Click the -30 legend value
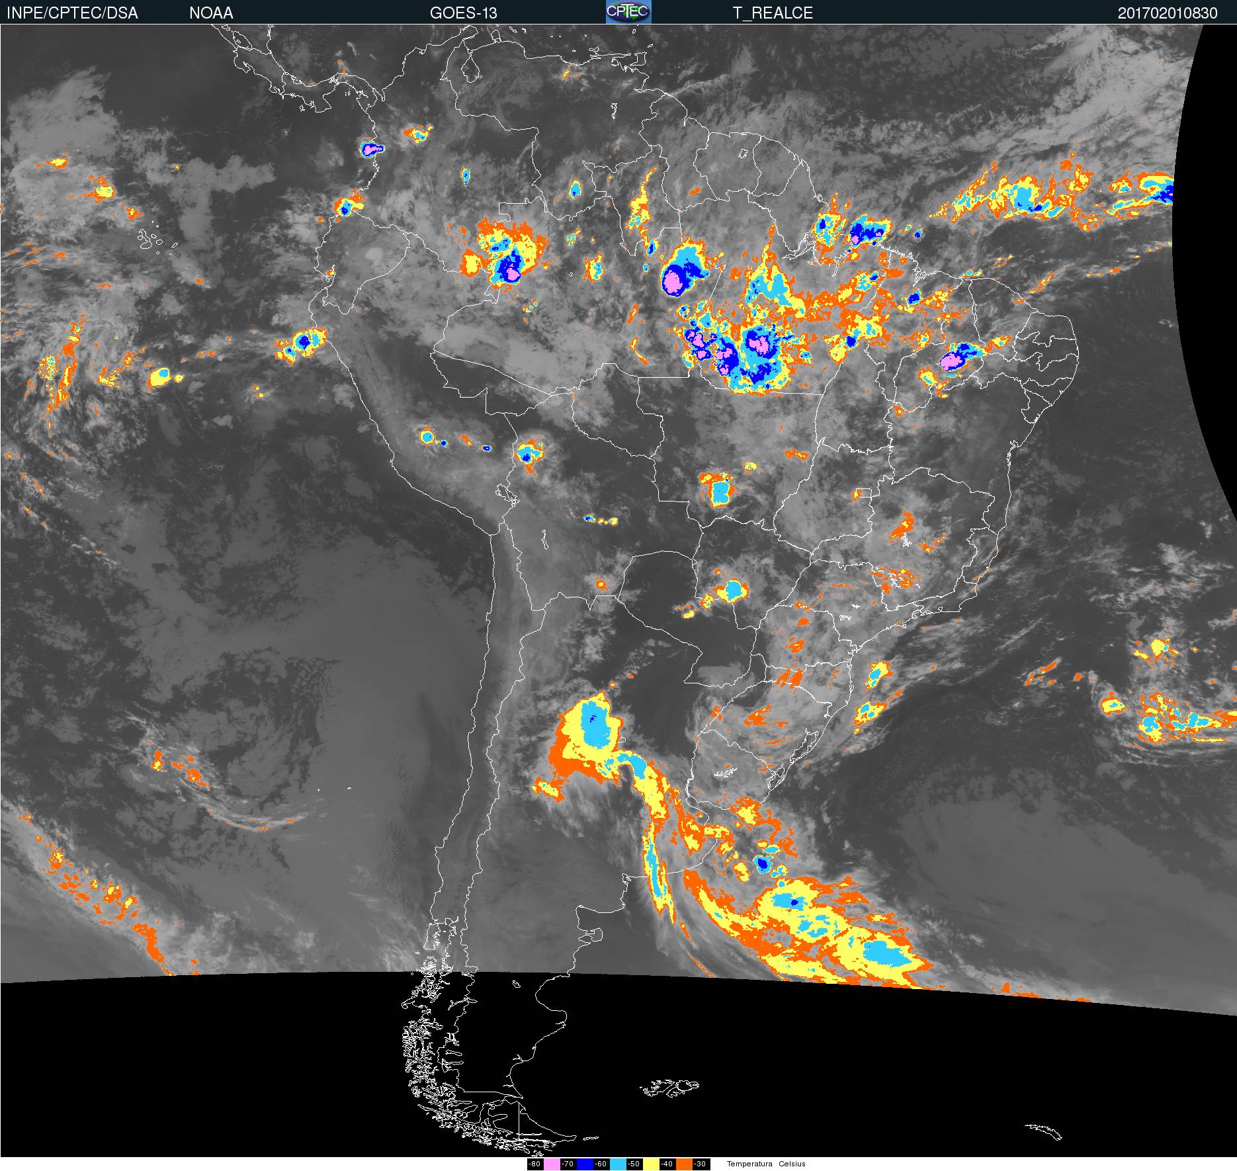 tap(701, 1164)
